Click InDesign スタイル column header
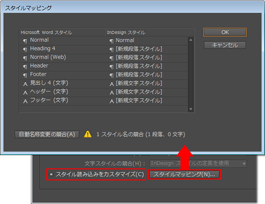 pos(150,32)
